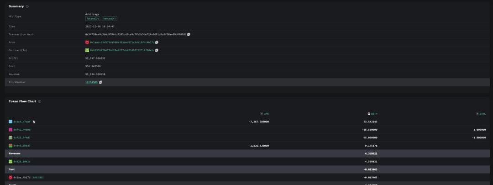Copy the Contract(To) address
Image resolution: width=493 pixels, height=185 pixels.
[157, 50]
